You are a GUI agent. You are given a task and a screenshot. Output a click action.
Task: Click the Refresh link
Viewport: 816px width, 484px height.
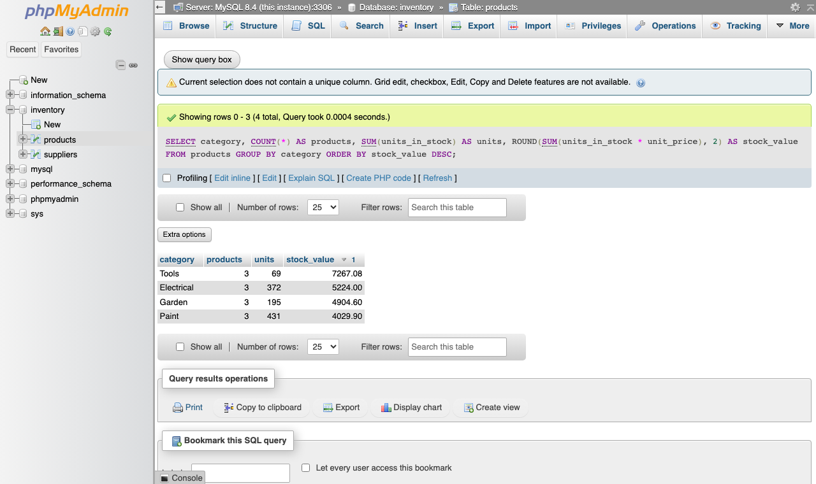437,178
